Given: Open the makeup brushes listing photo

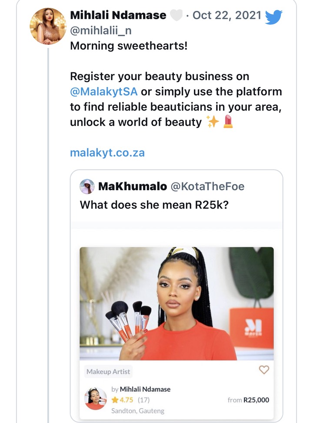Looking at the screenshot, I should 176,303.
